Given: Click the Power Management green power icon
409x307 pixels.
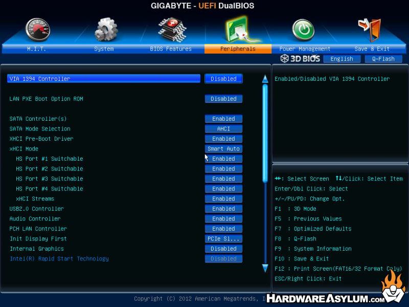Looking at the screenshot, I should 303,30.
